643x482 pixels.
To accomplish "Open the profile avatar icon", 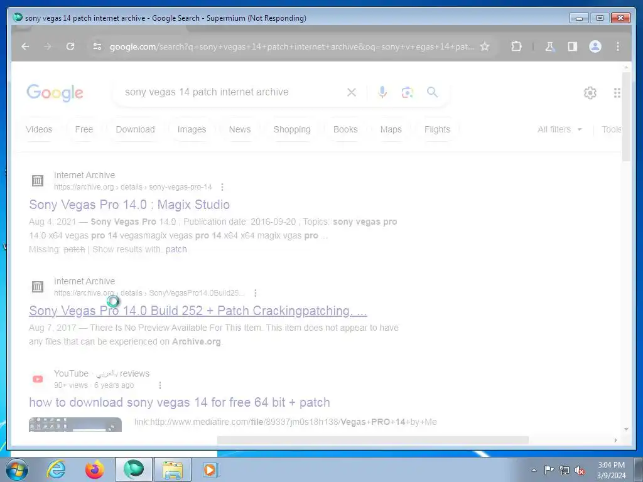I will [595, 46].
